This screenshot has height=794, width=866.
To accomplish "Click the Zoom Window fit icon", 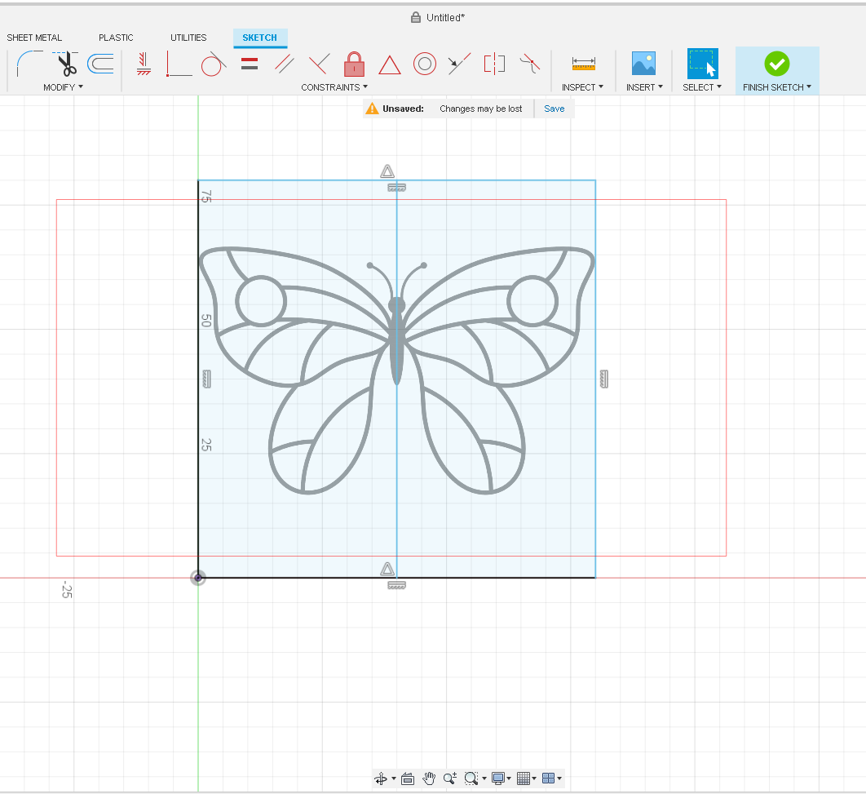I will pyautogui.click(x=471, y=778).
